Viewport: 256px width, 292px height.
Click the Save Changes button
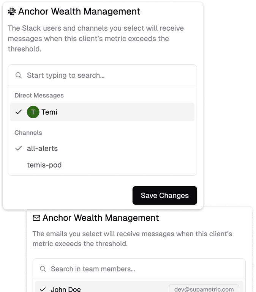(164, 196)
